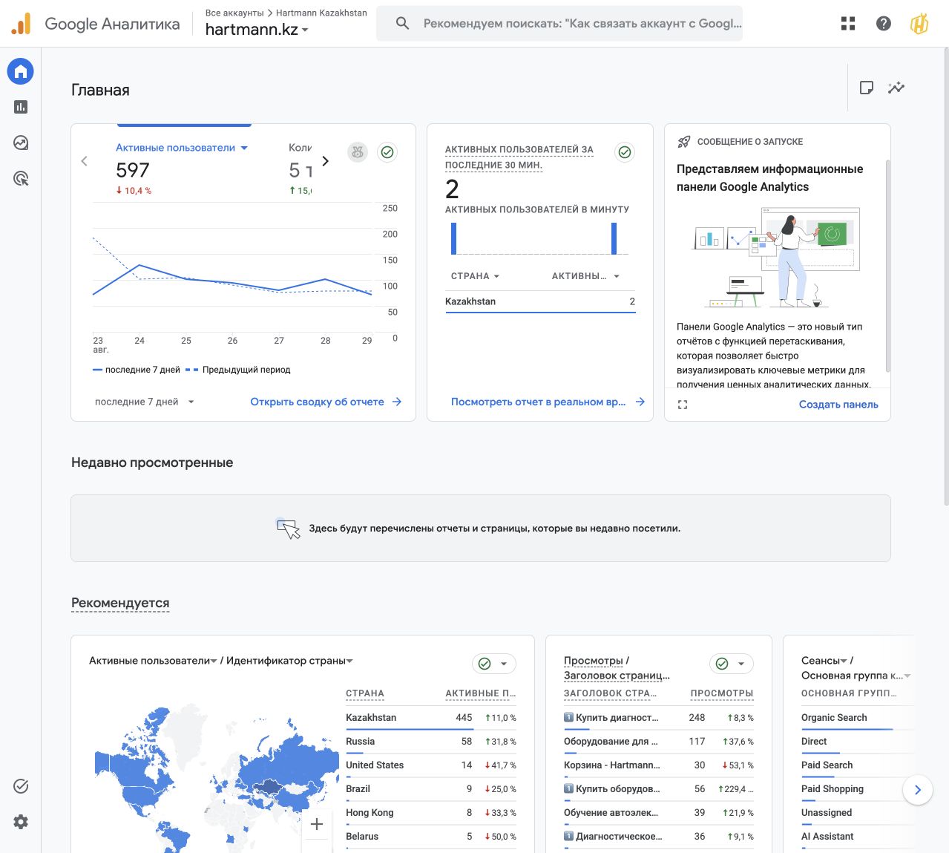Screen dimensions: 949x853
Task: Open the Help question mark icon
Action: pyautogui.click(x=884, y=24)
